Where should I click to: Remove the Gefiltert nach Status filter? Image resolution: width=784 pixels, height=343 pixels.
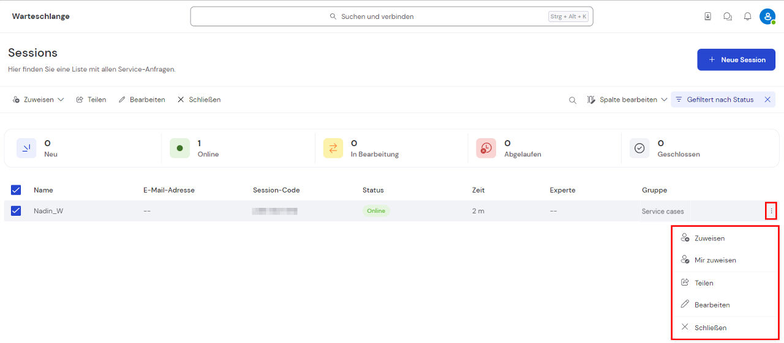(x=767, y=100)
